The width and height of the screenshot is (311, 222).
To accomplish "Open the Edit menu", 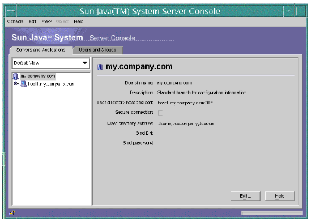I will tap(32, 22).
